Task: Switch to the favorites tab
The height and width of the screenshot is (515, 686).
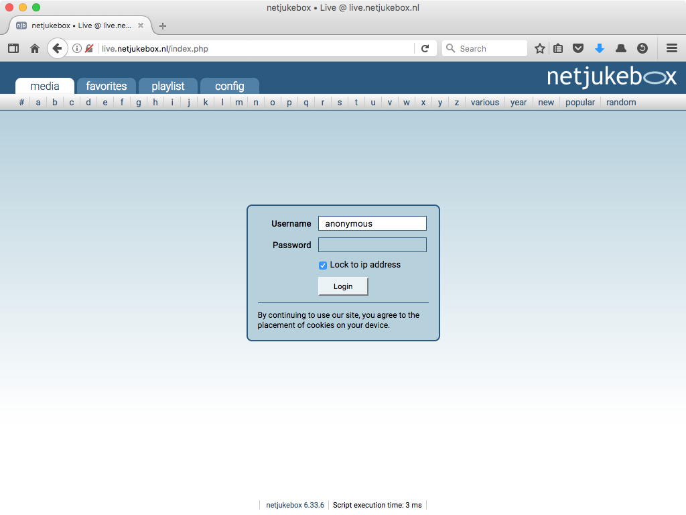Action: [x=107, y=86]
